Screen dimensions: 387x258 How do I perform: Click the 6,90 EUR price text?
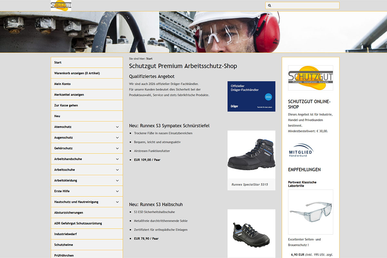(298, 254)
